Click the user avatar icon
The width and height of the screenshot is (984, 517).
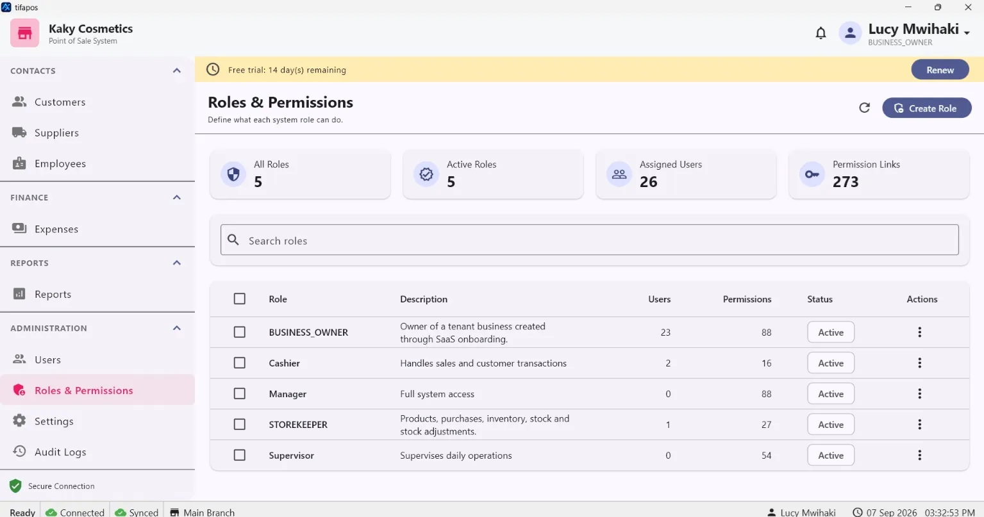click(x=850, y=33)
